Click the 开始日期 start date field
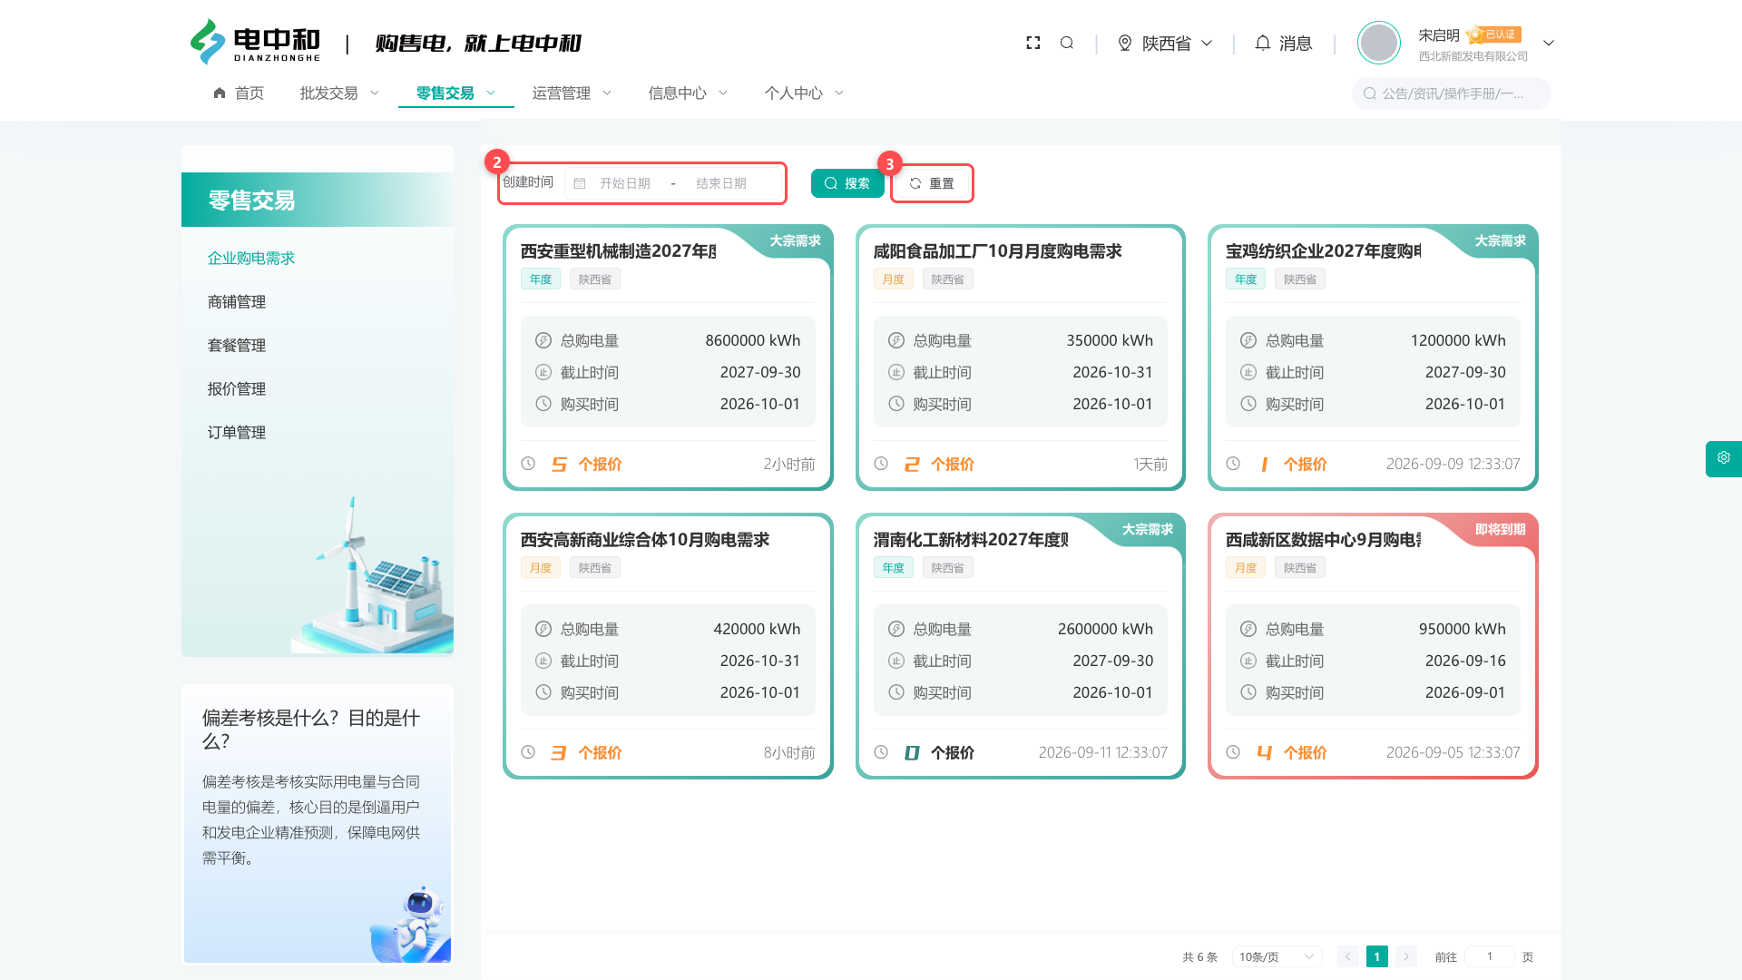The width and height of the screenshot is (1742, 980). tap(625, 183)
